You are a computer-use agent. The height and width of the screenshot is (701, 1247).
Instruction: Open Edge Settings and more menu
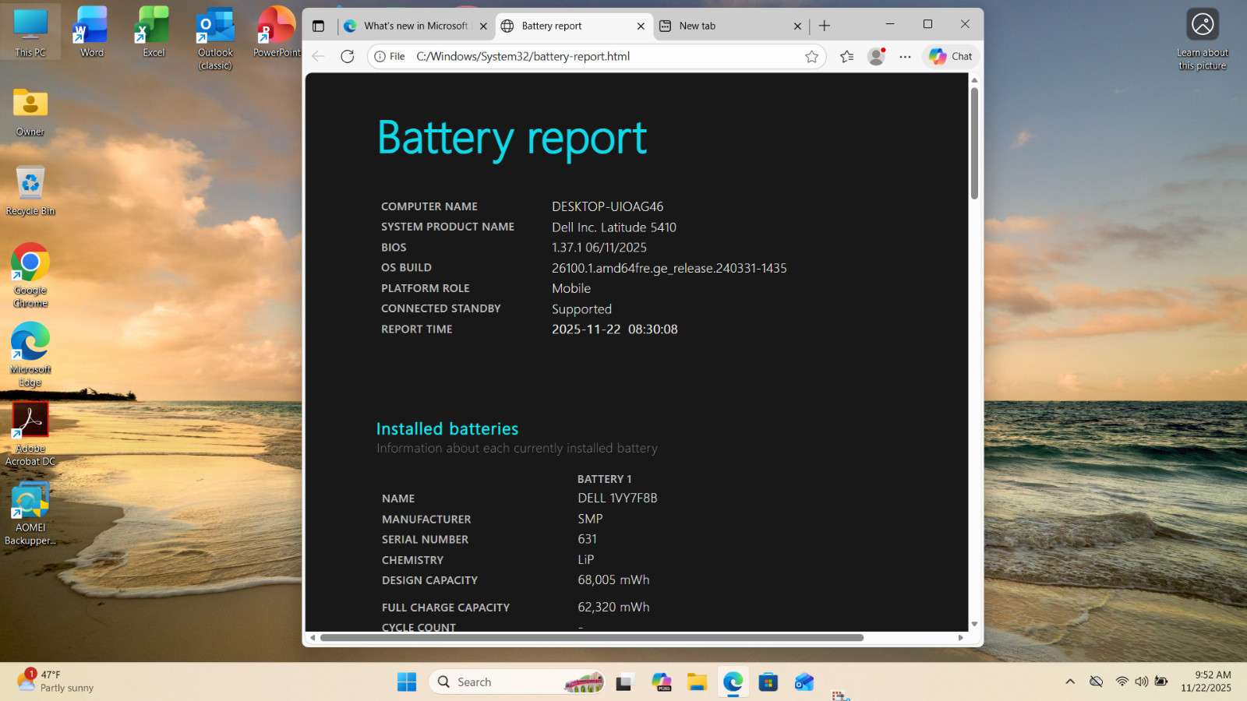[905, 56]
